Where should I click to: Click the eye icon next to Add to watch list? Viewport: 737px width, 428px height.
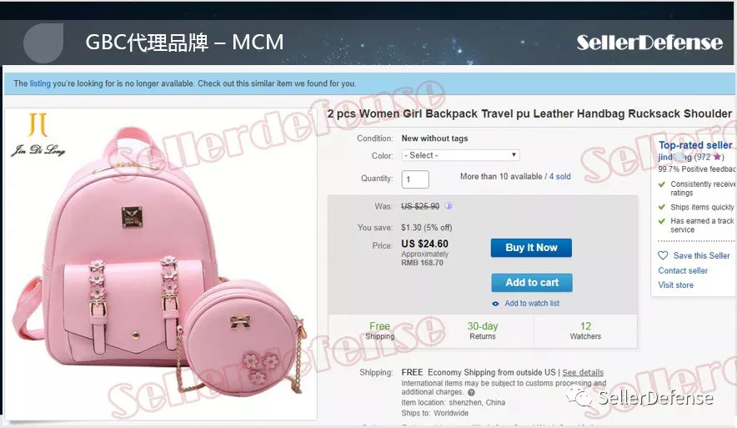495,304
